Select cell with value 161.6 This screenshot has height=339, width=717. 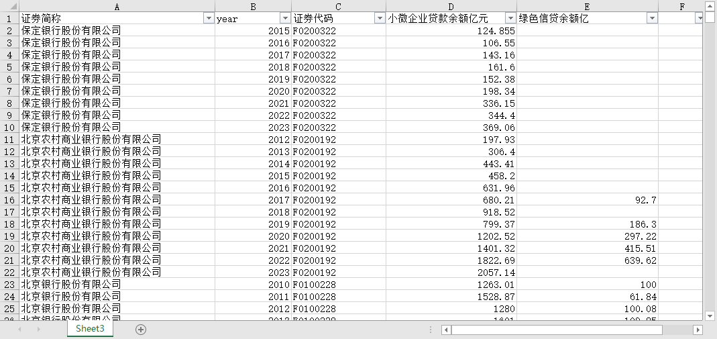(451, 67)
